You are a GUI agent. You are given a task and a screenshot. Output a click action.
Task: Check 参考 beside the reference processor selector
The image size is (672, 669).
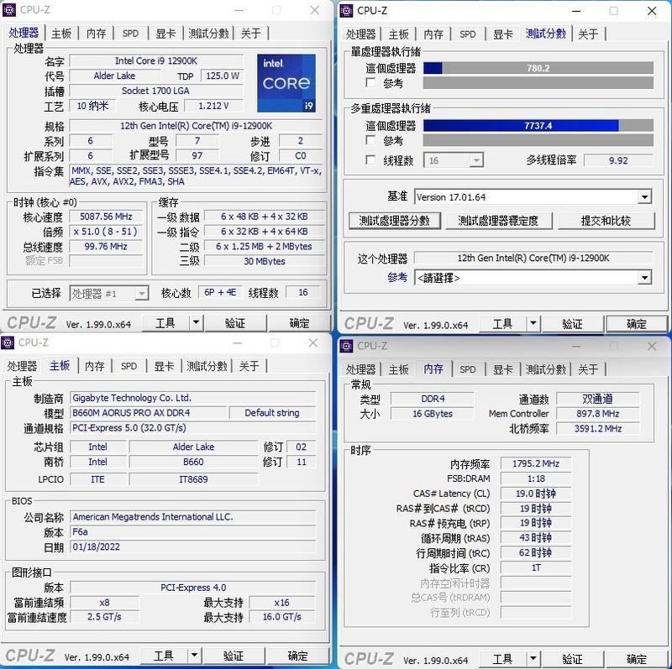coord(397,279)
